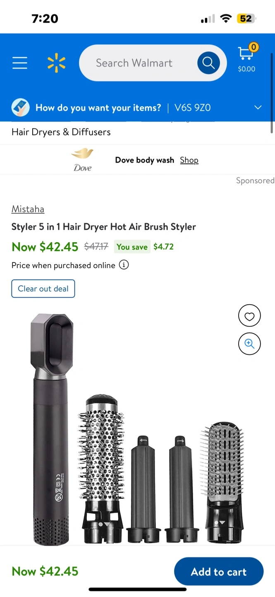
Task: Tap the blue search magnifier button
Action: (208, 63)
